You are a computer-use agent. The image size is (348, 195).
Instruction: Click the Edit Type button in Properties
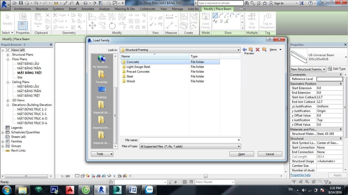coord(337,69)
